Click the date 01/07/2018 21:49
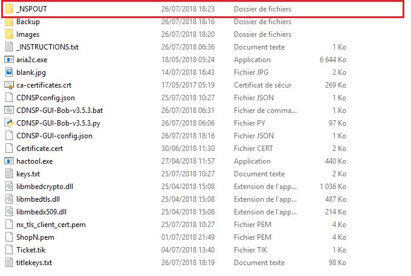 pos(188,237)
